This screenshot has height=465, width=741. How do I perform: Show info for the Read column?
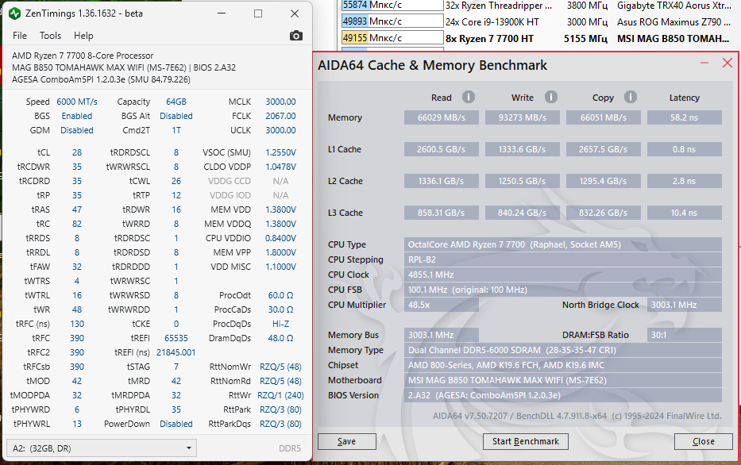pyautogui.click(x=469, y=98)
